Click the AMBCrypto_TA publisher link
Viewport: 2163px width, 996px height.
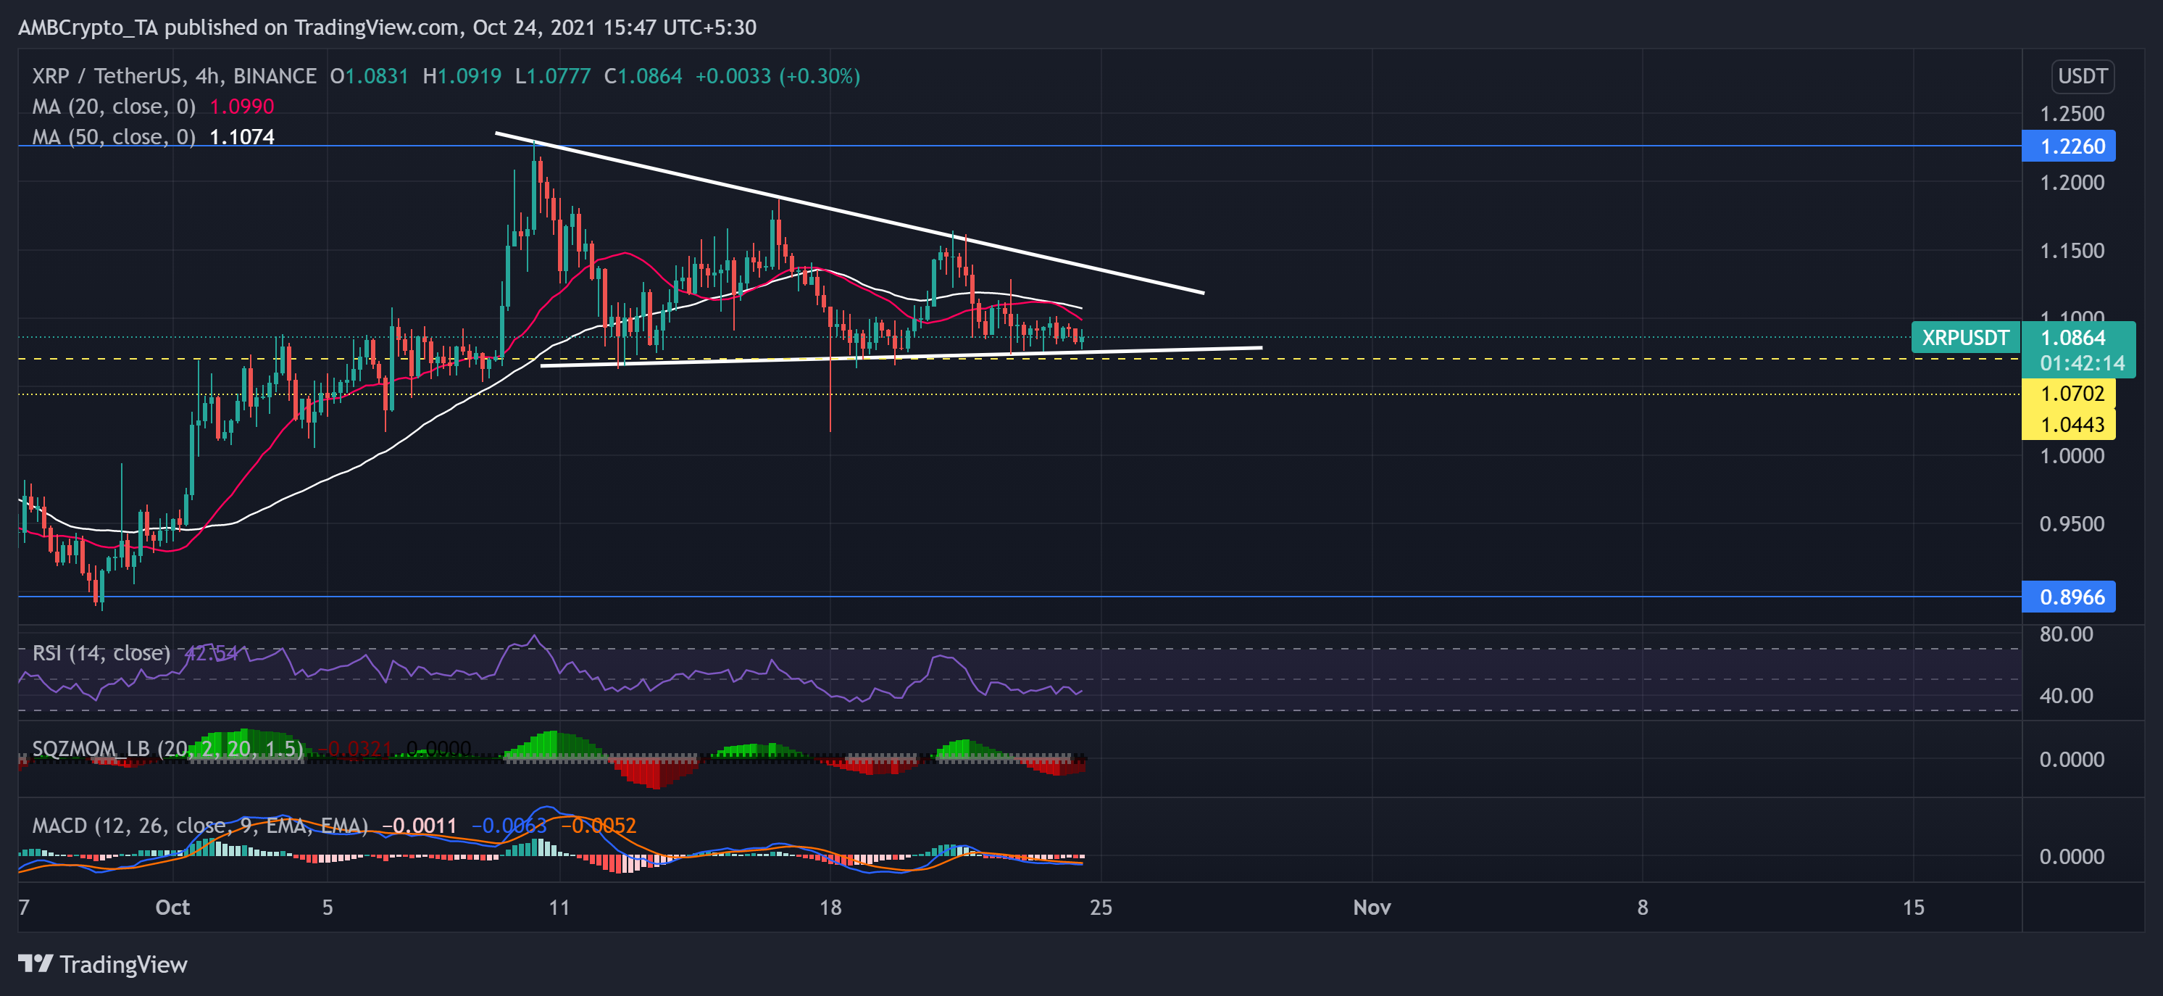[88, 27]
